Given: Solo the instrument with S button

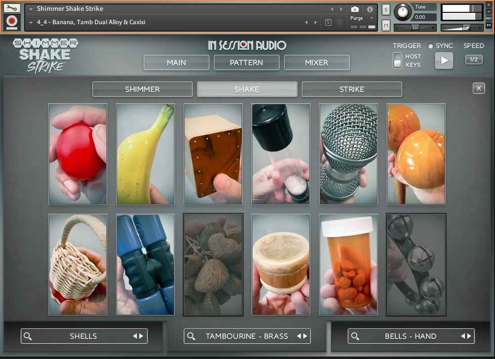Looking at the screenshot, I should [386, 9].
